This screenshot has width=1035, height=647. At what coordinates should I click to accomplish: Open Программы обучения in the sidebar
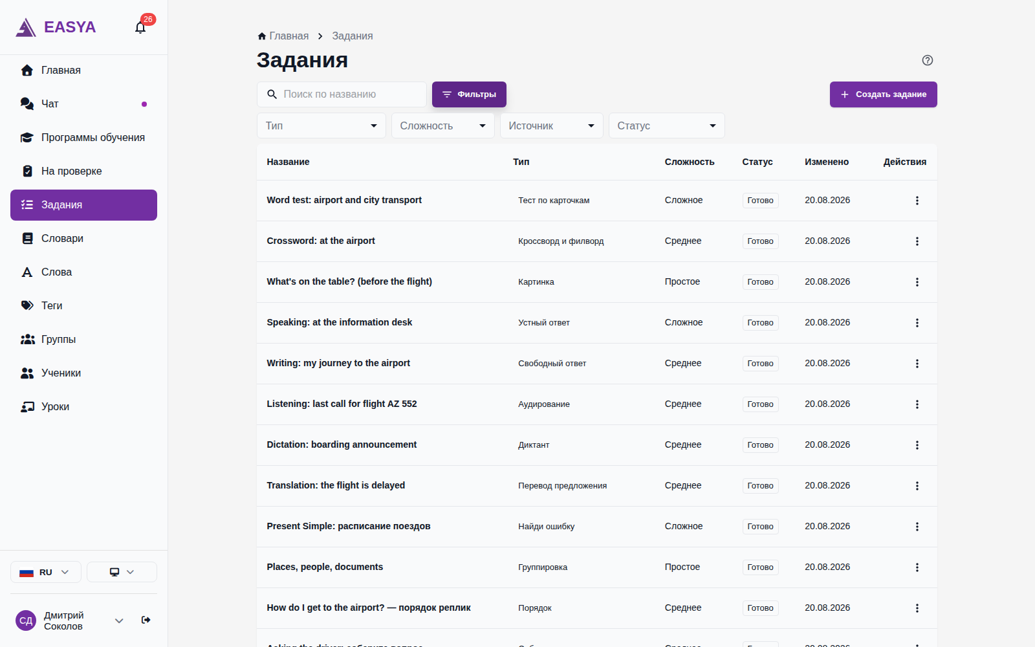click(83, 138)
